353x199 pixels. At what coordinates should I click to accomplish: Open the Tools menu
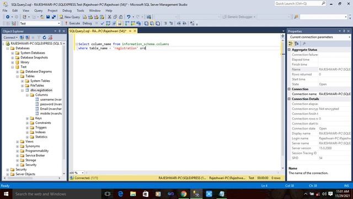tap(81, 11)
